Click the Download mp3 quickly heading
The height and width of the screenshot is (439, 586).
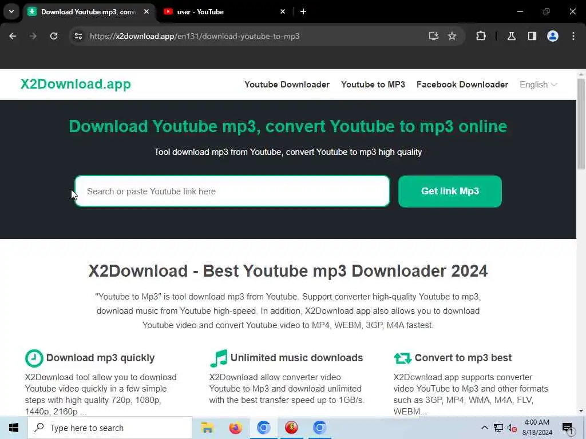pyautogui.click(x=100, y=358)
